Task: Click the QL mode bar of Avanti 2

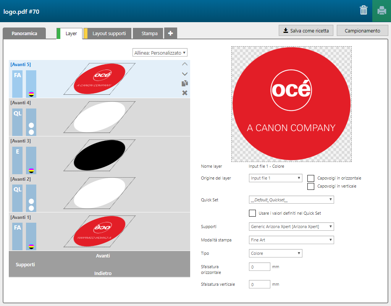Action: pos(18,198)
